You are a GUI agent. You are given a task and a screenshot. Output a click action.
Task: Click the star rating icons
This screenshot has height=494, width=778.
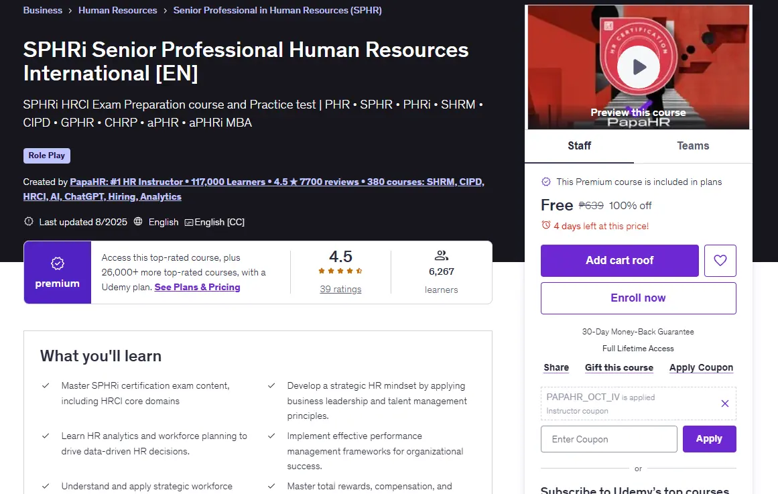click(x=340, y=271)
